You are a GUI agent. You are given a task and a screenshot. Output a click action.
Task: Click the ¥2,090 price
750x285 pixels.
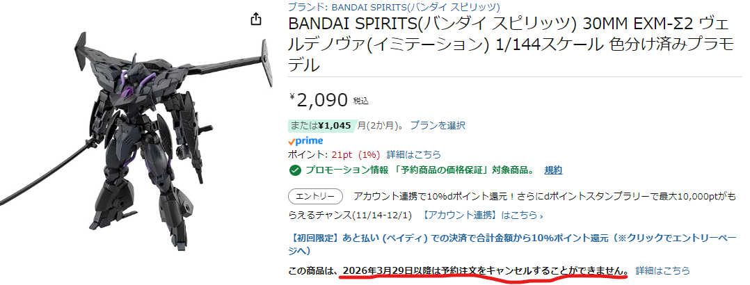318,100
